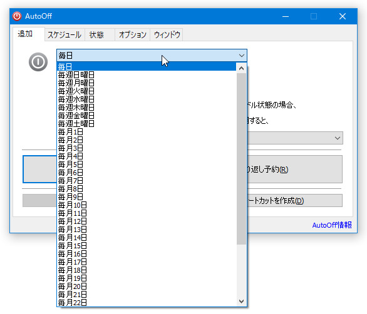Viewport: 367px width, 314px height.
Task: Select 毎週月曜日 from the list
Action: coord(147,83)
